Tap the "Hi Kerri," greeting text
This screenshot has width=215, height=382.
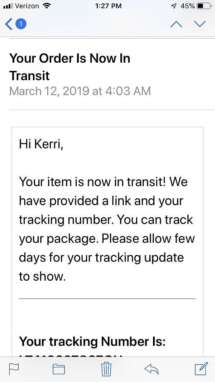pos(41,144)
